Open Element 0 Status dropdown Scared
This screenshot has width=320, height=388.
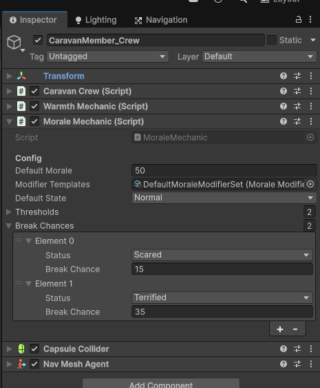click(222, 255)
